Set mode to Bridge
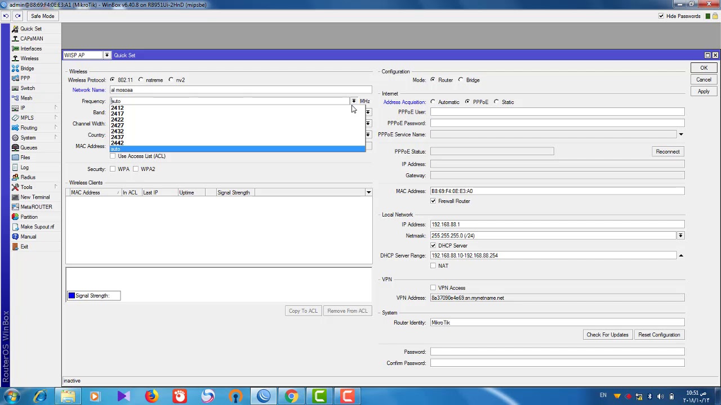The width and height of the screenshot is (721, 405). [x=461, y=80]
